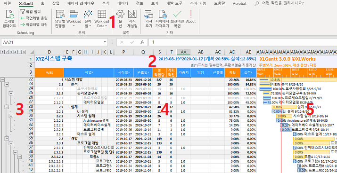Click the Workload analysis icon
The height and width of the screenshot is (173, 337).
pos(74,14)
